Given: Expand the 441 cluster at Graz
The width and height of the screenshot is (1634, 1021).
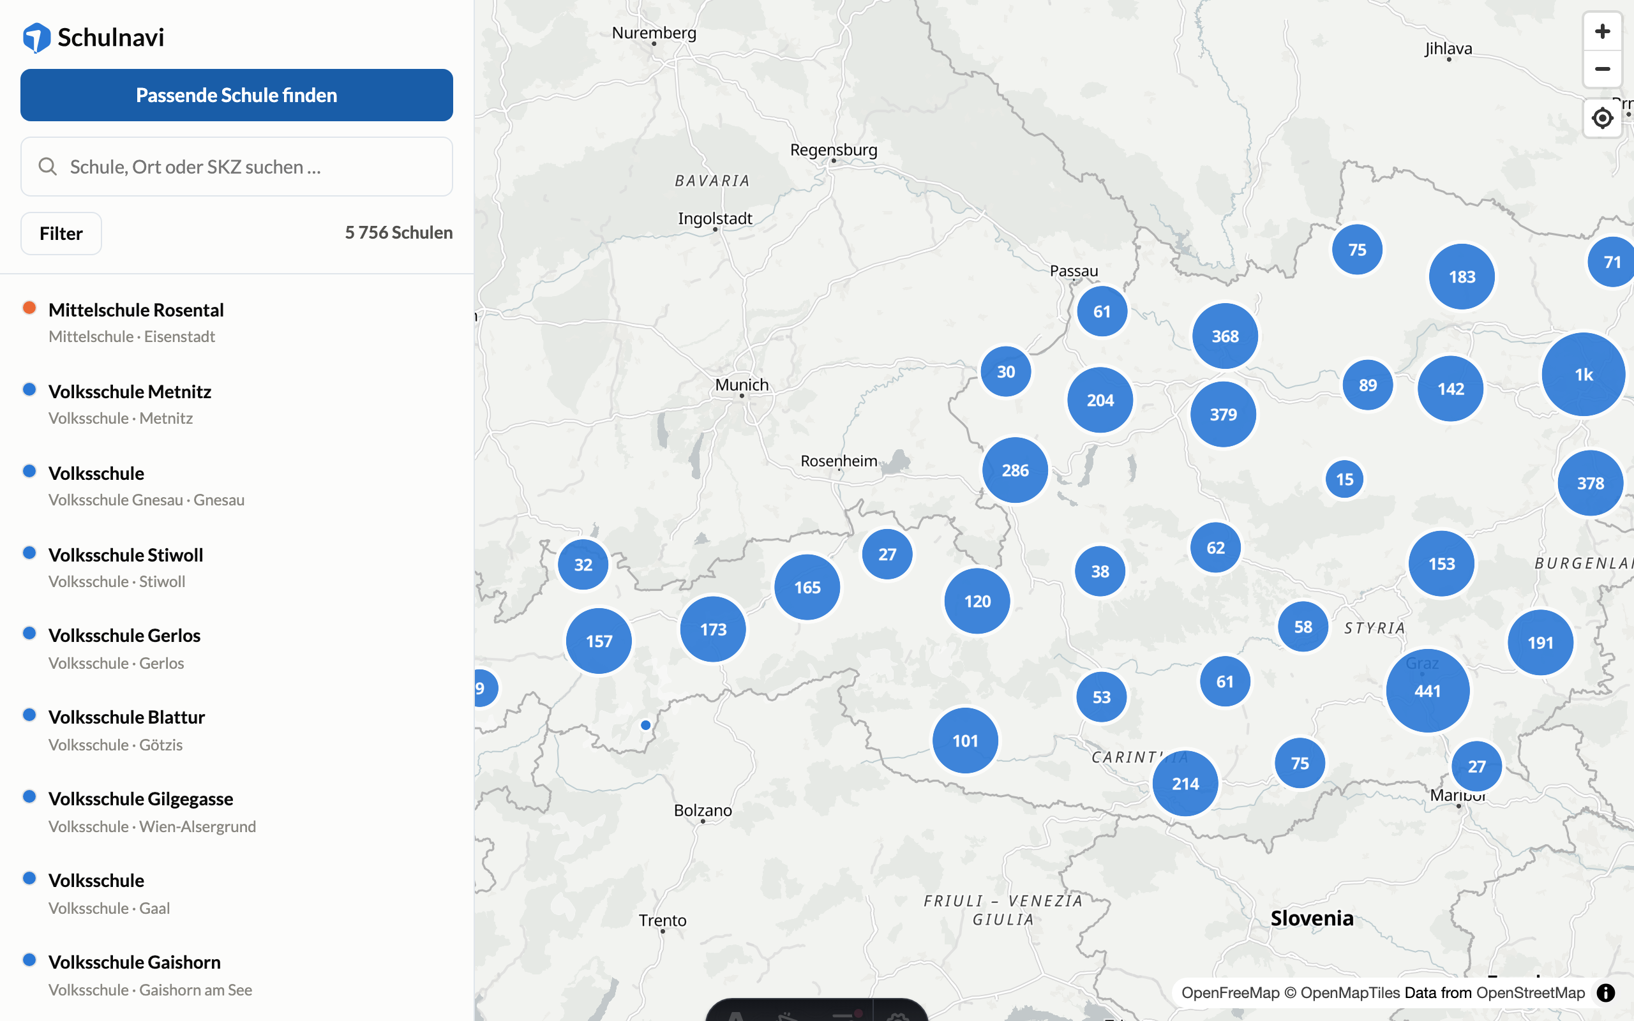Looking at the screenshot, I should click(x=1427, y=691).
